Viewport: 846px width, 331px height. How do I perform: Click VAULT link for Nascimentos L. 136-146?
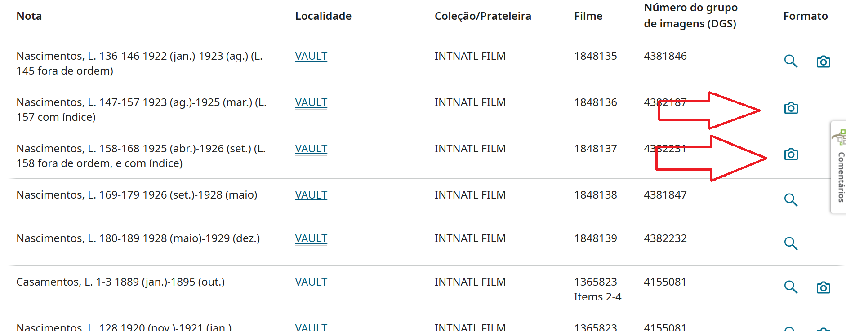pyautogui.click(x=311, y=56)
